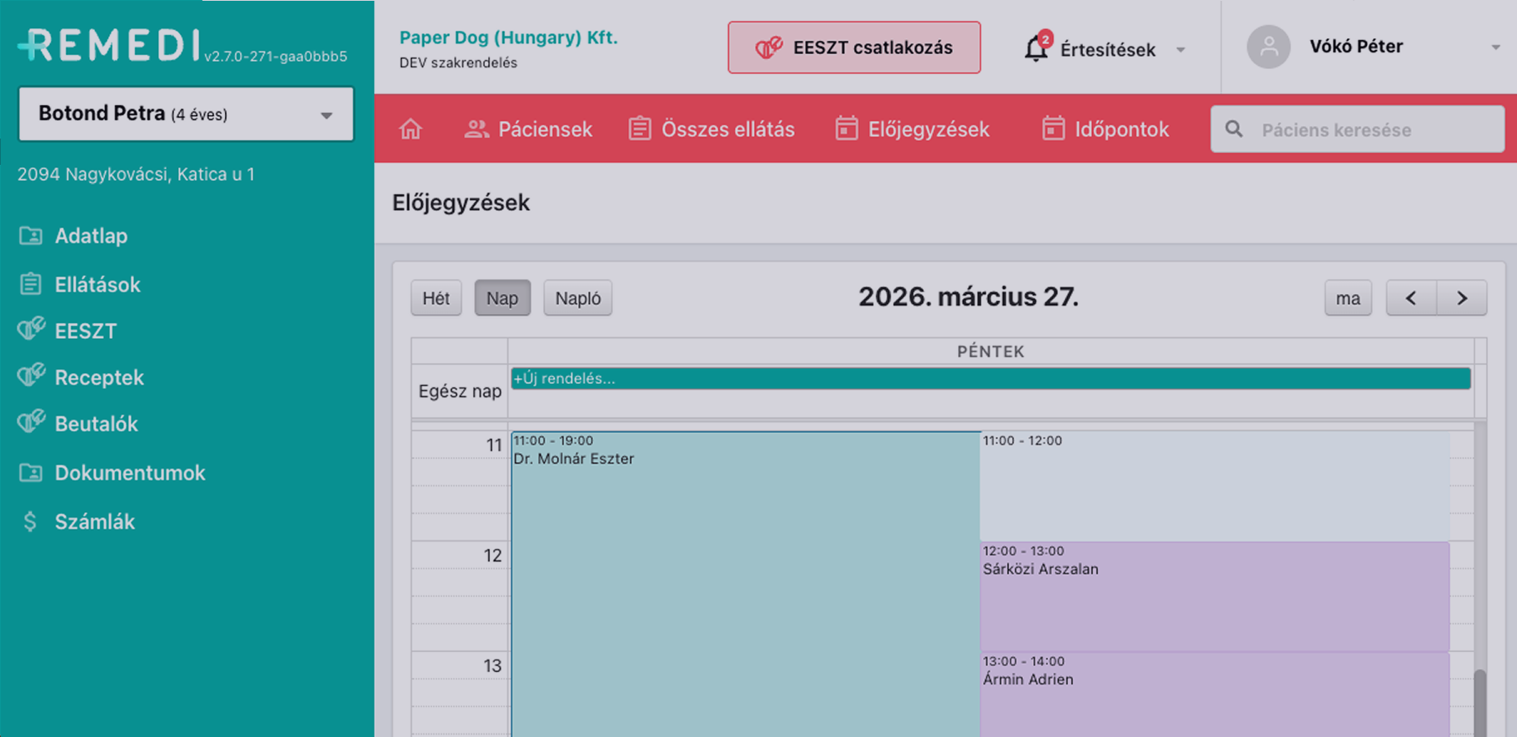Open Receptek in the sidebar
The height and width of the screenshot is (737, 1517).
[x=99, y=377]
